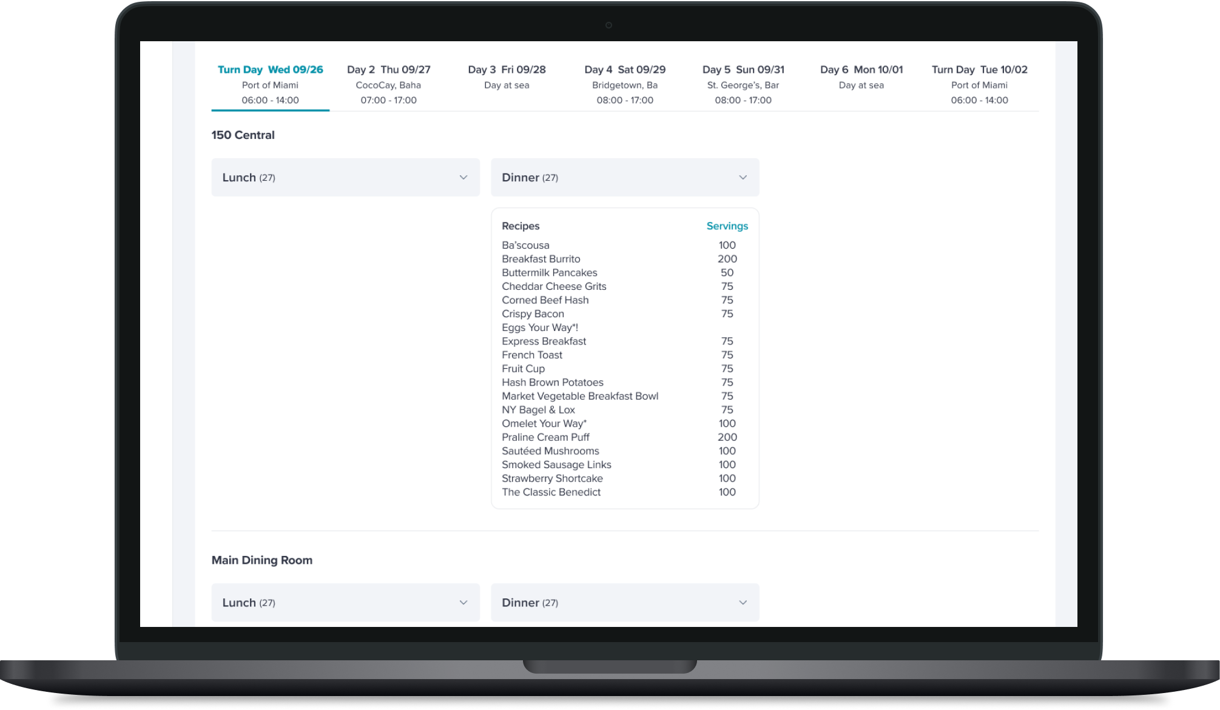This screenshot has height=710, width=1220.
Task: Open Main Dining Room Lunch dropdown
Action: [345, 603]
